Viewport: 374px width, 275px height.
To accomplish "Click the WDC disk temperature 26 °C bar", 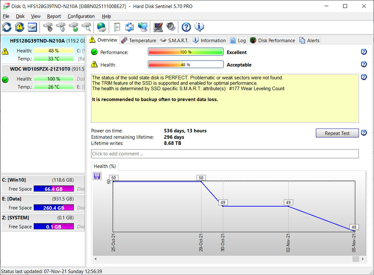I will coord(54,87).
